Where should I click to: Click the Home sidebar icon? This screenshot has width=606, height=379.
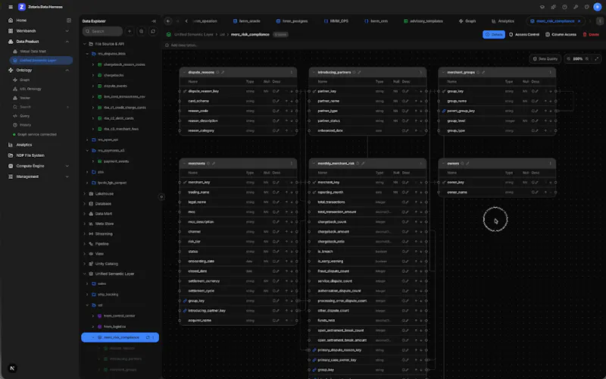[11, 20]
